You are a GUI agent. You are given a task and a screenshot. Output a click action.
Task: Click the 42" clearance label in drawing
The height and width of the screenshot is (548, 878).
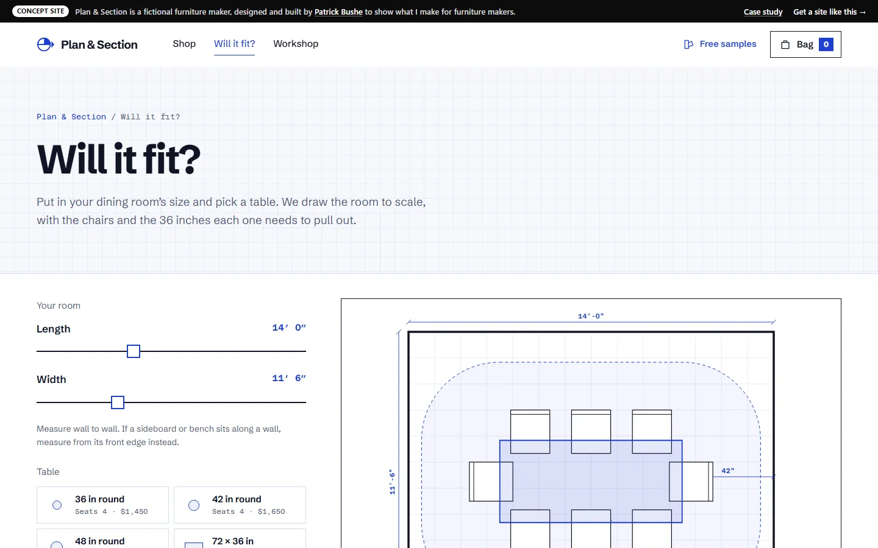tap(728, 471)
